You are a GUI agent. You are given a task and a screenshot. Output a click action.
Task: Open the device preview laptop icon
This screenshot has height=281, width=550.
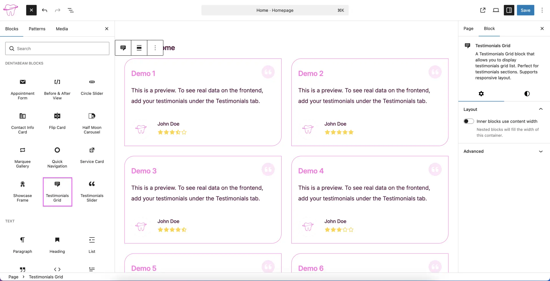point(496,10)
